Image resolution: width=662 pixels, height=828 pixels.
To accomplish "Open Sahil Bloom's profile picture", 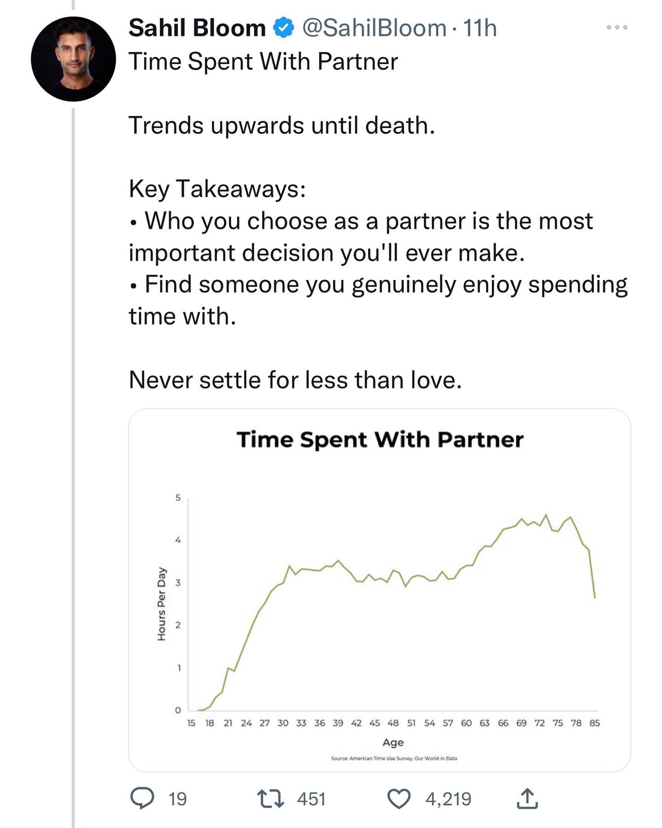I will (x=73, y=59).
